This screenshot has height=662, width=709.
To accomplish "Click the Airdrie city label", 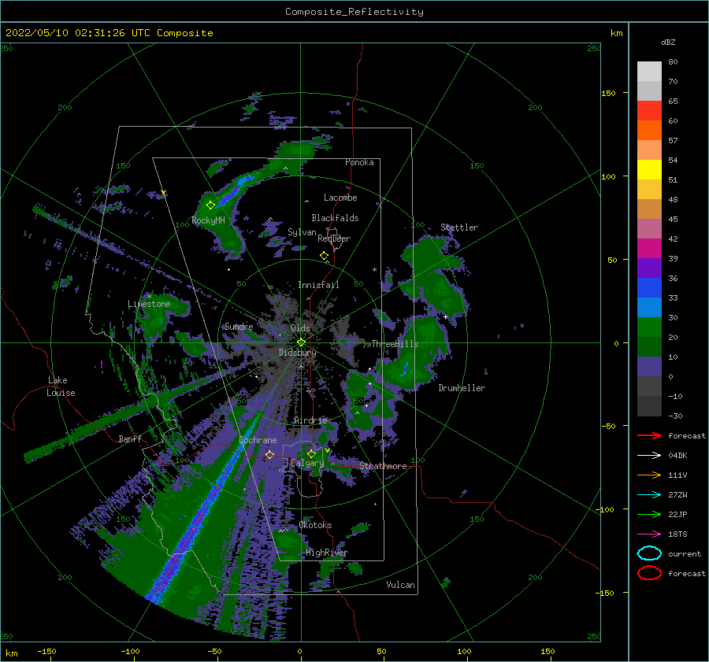I will (x=310, y=420).
